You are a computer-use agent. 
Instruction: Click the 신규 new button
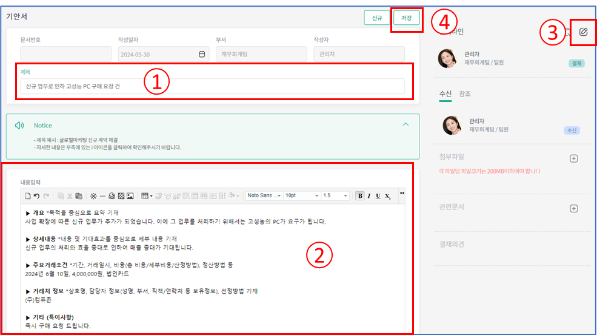coord(377,18)
